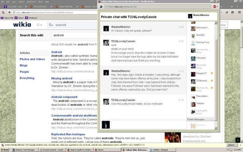Open the search magnifier dropdown in Wikia header
This screenshot has height=152, width=243.
pyautogui.click(x=51, y=25)
